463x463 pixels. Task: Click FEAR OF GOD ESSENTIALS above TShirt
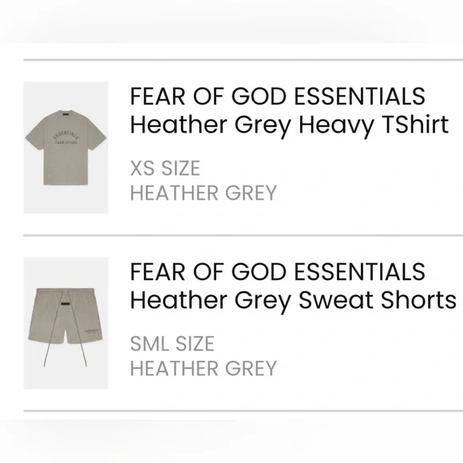(x=278, y=97)
